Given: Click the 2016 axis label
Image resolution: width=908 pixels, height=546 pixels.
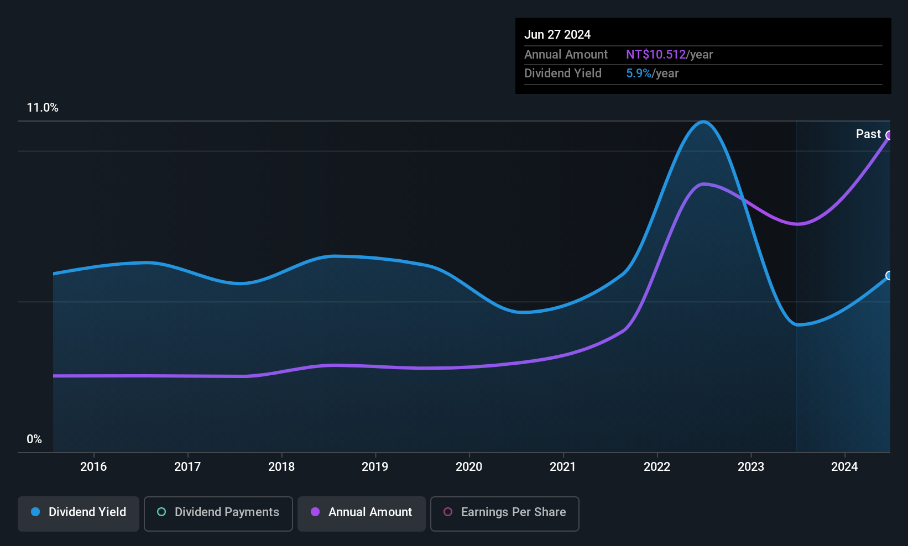Looking at the screenshot, I should tap(93, 466).
